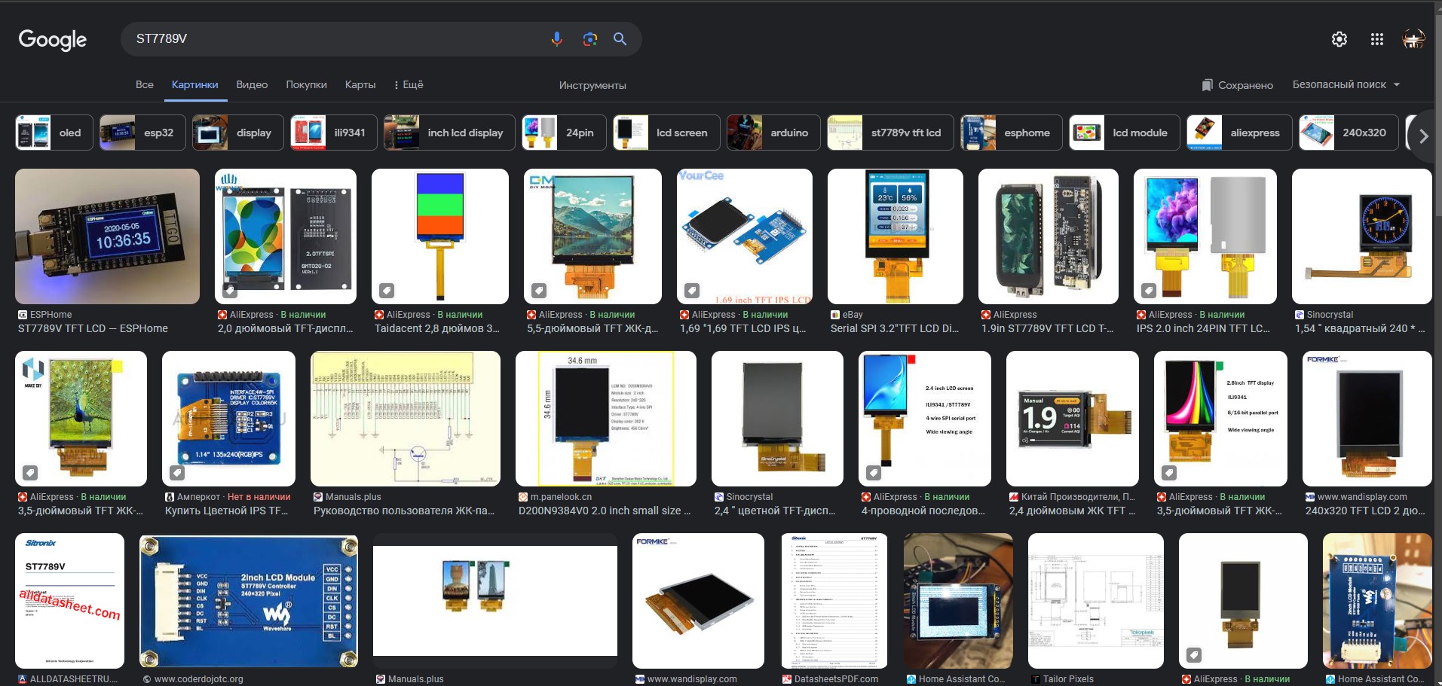Open Сохранено saved collection
This screenshot has height=686, width=1442.
click(x=1237, y=85)
